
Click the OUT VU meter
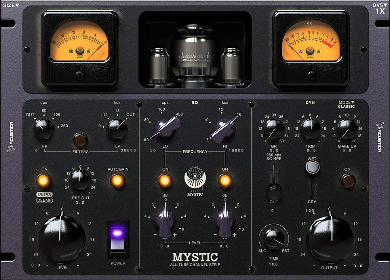[x=311, y=48]
